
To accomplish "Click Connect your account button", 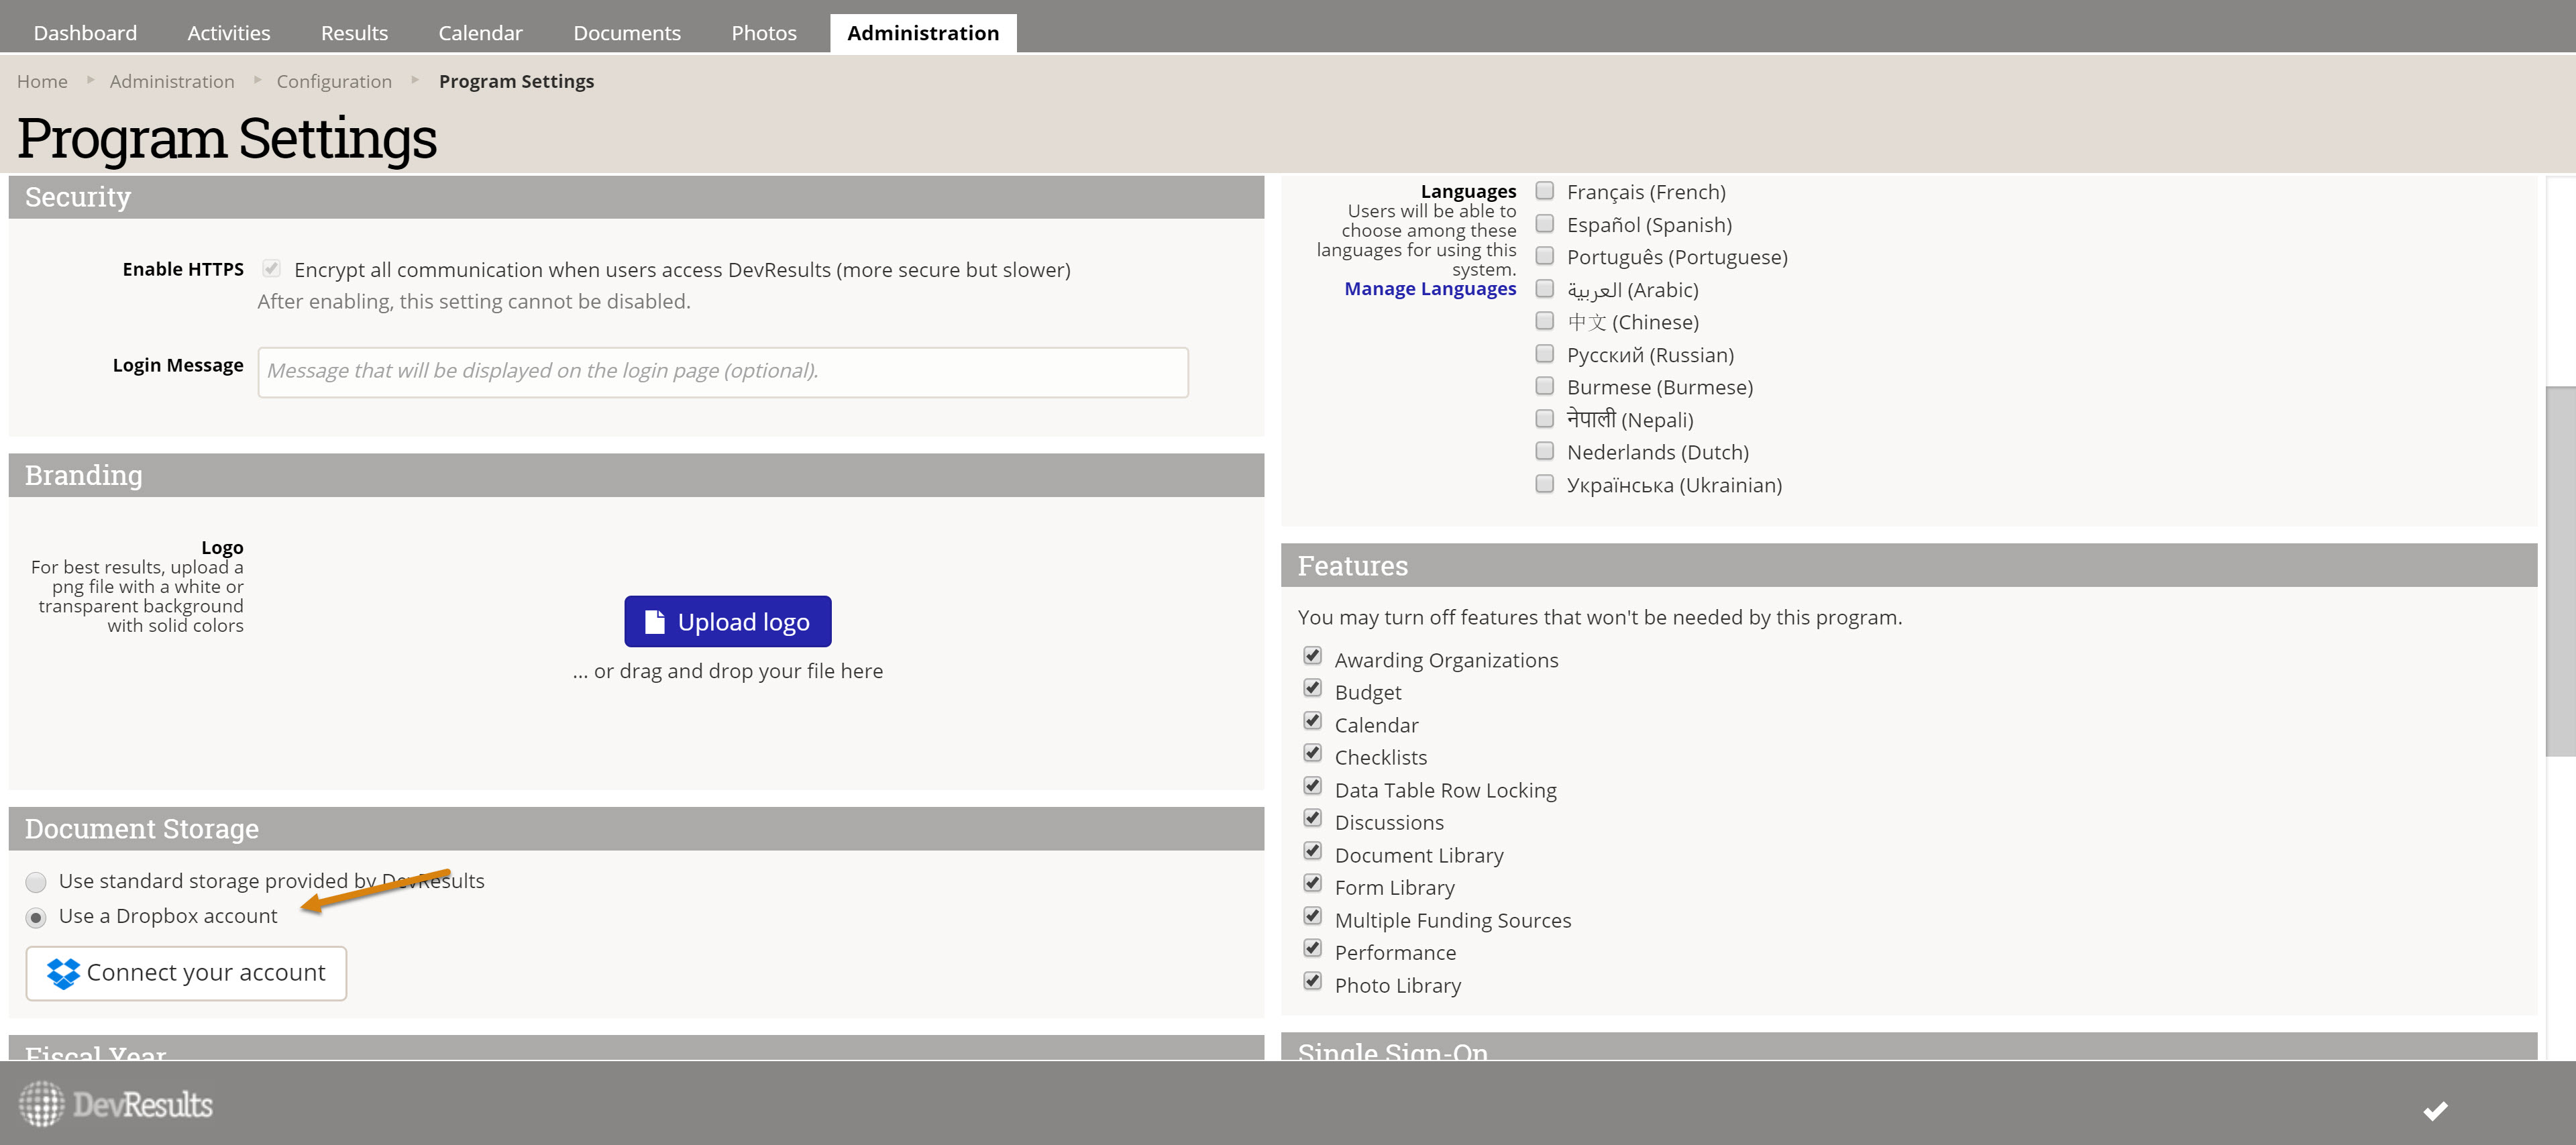I will [186, 973].
